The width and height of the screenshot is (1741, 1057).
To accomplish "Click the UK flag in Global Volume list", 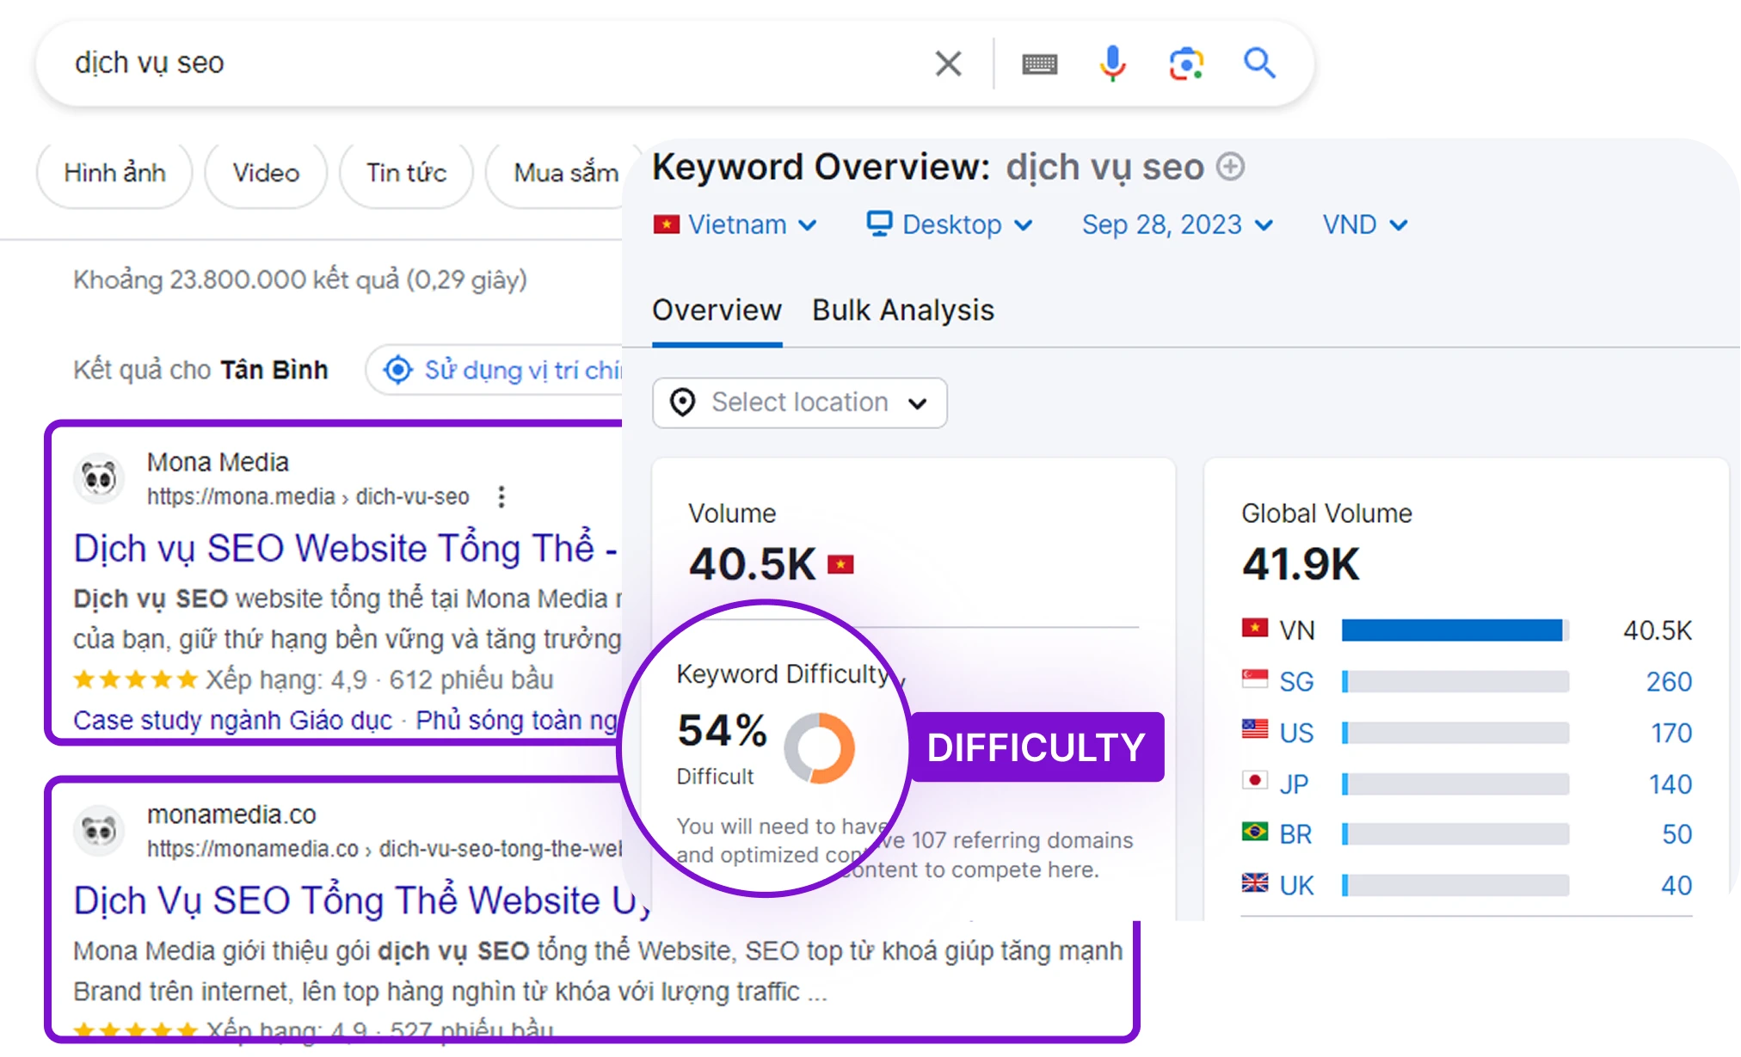I will pos(1255,882).
